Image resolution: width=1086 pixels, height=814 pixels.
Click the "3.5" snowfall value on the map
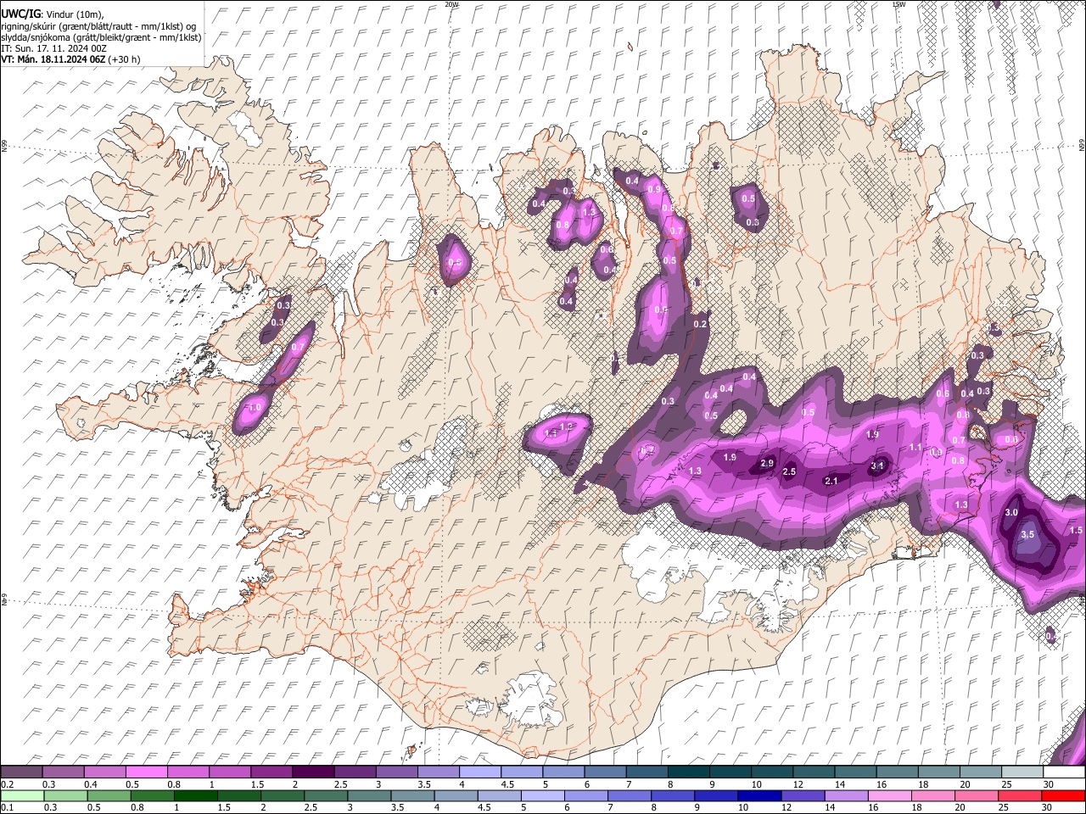(1027, 535)
